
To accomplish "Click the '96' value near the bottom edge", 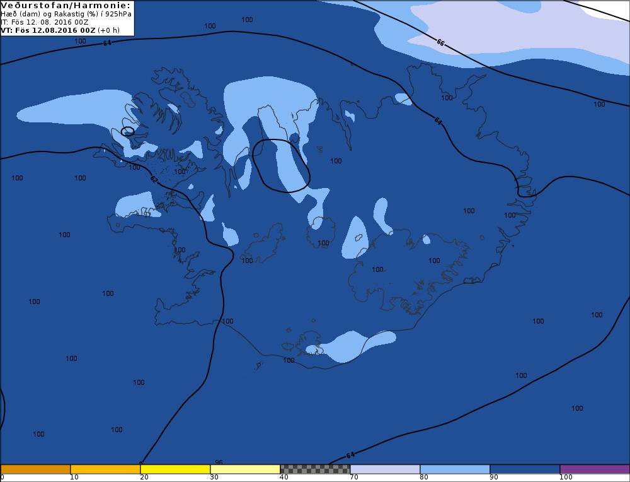I will (x=219, y=462).
